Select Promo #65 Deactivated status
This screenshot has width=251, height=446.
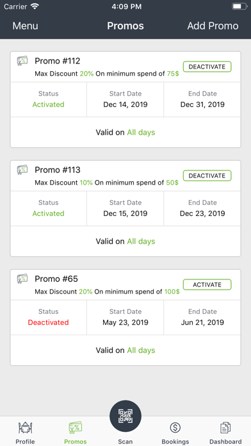point(48,322)
